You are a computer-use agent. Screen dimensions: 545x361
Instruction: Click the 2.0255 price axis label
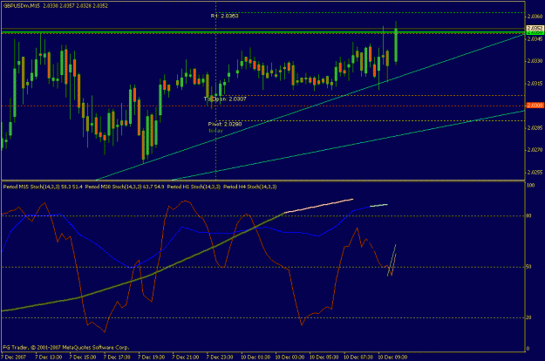[x=535, y=173]
